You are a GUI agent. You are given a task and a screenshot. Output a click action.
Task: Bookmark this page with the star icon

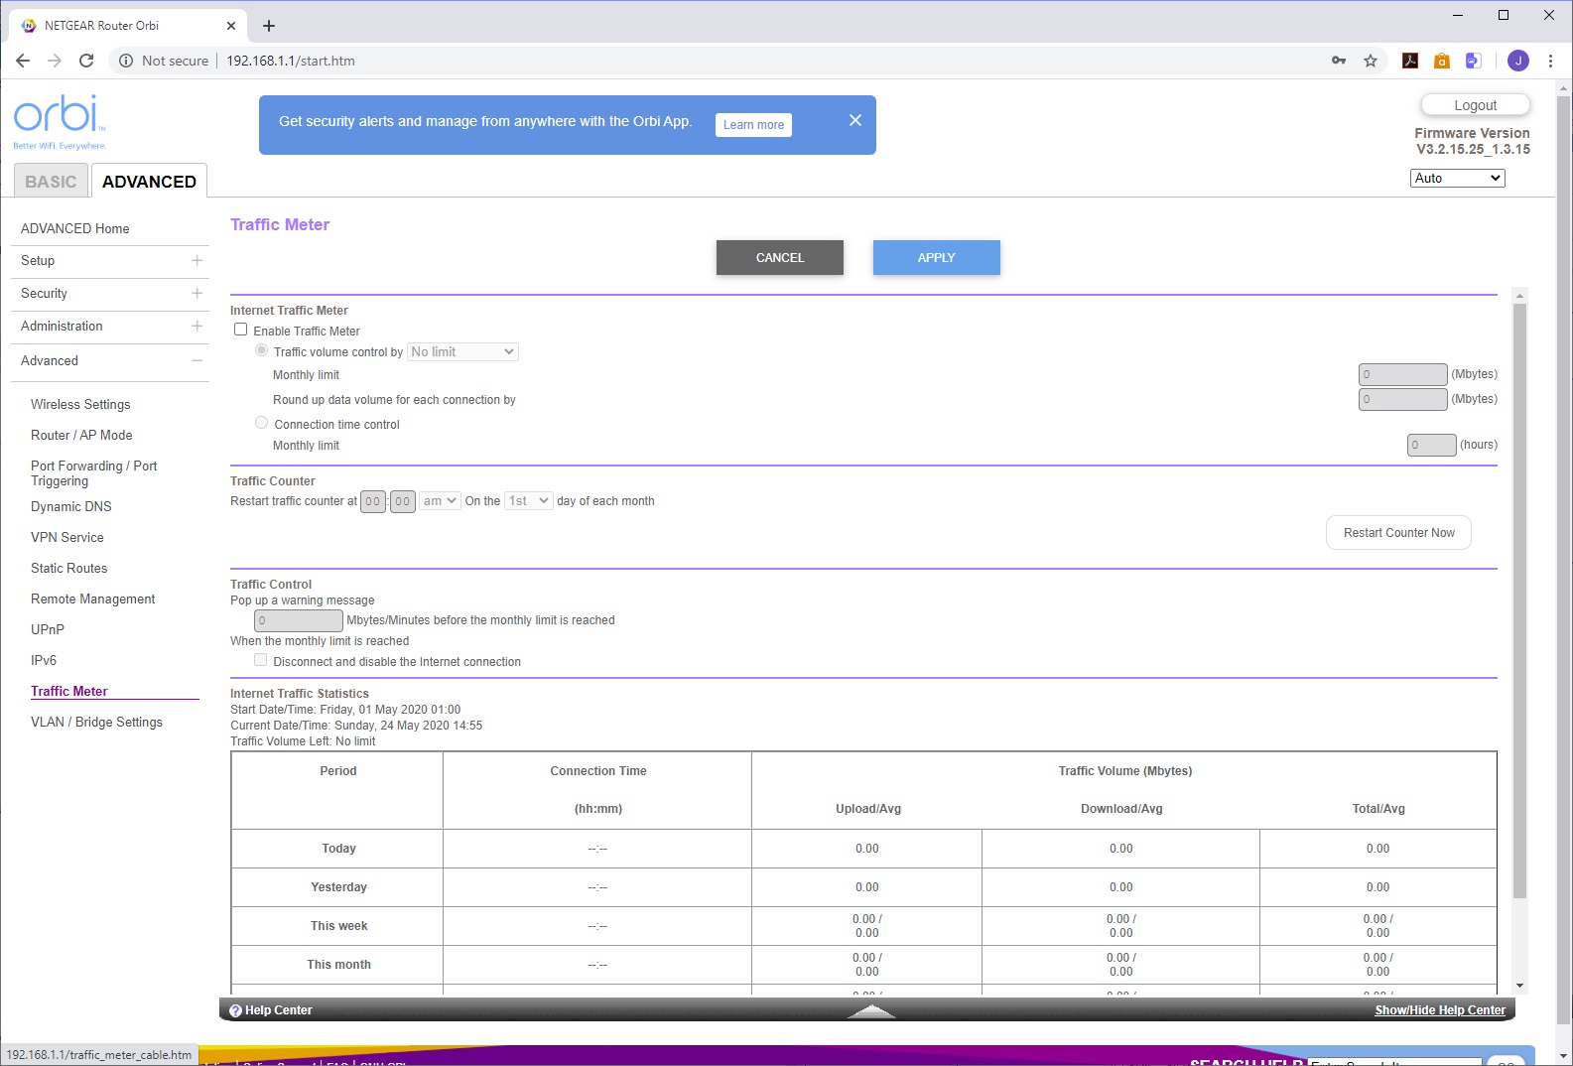click(1371, 61)
